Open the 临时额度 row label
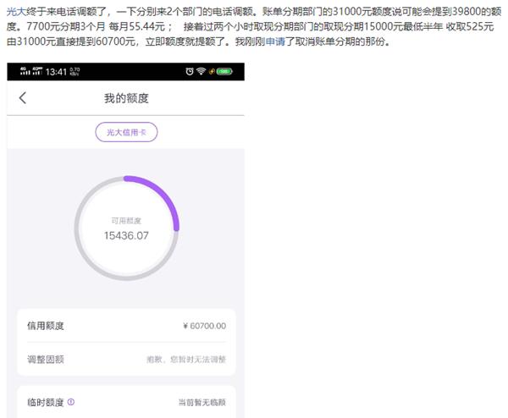 click(x=46, y=402)
